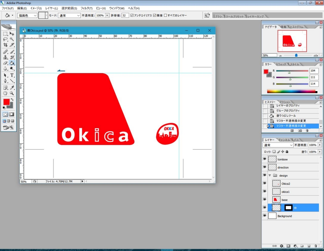Reset default foreground and background colors

click(x=4, y=107)
